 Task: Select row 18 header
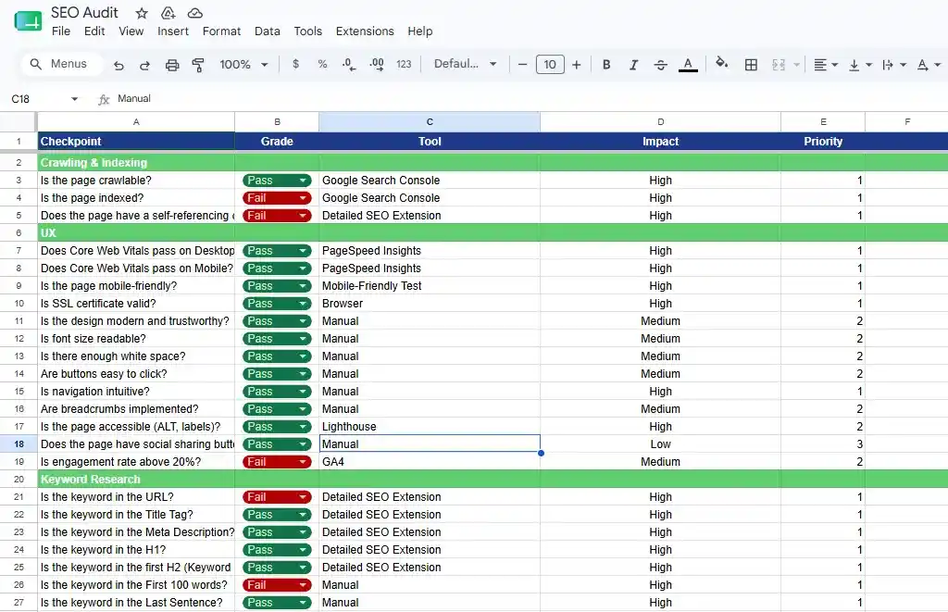coord(19,443)
